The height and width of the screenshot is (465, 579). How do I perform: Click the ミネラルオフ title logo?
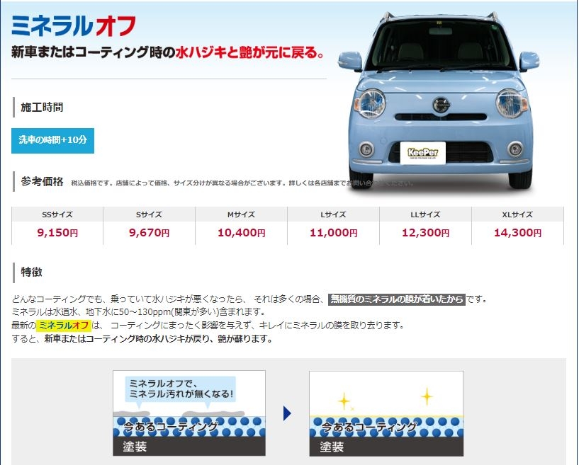pyautogui.click(x=74, y=27)
